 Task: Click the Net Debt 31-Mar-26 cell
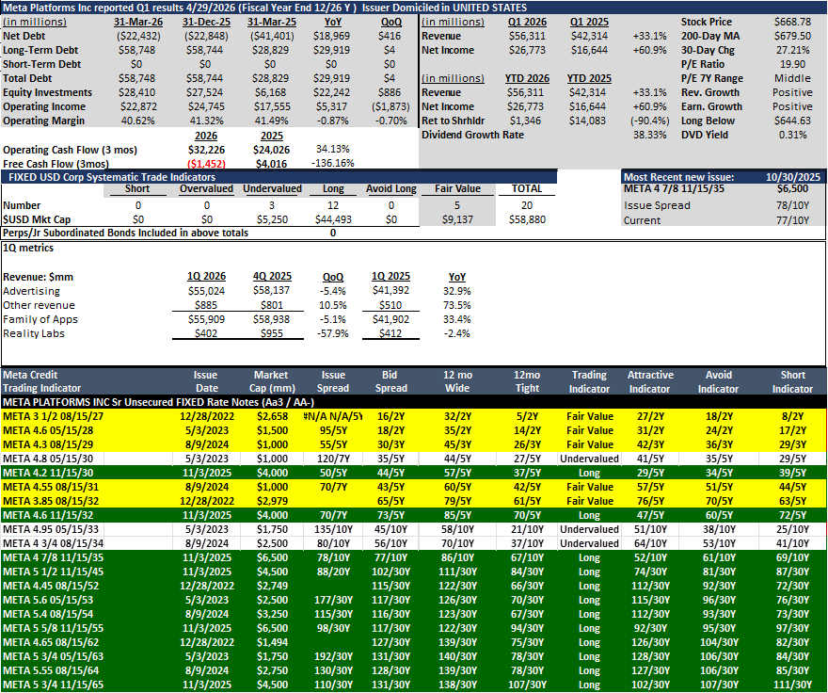138,36
